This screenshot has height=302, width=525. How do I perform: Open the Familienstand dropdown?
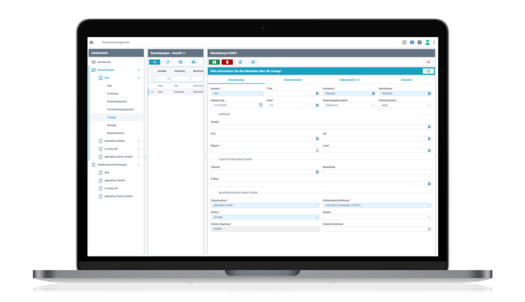click(405, 105)
